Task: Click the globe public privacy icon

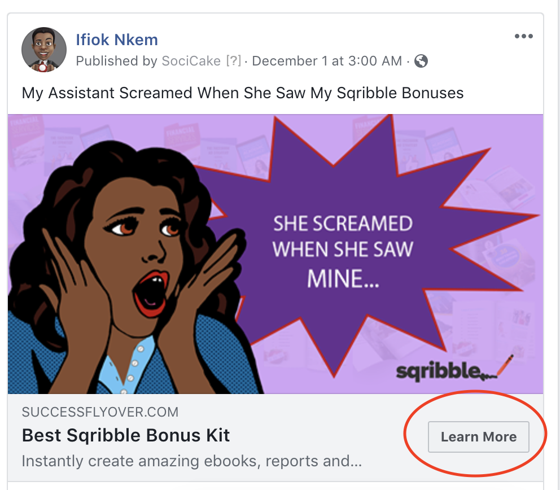Action: click(x=421, y=61)
